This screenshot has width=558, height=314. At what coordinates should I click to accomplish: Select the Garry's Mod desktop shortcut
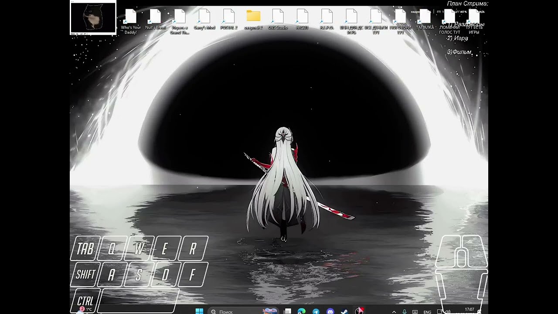[204, 20]
